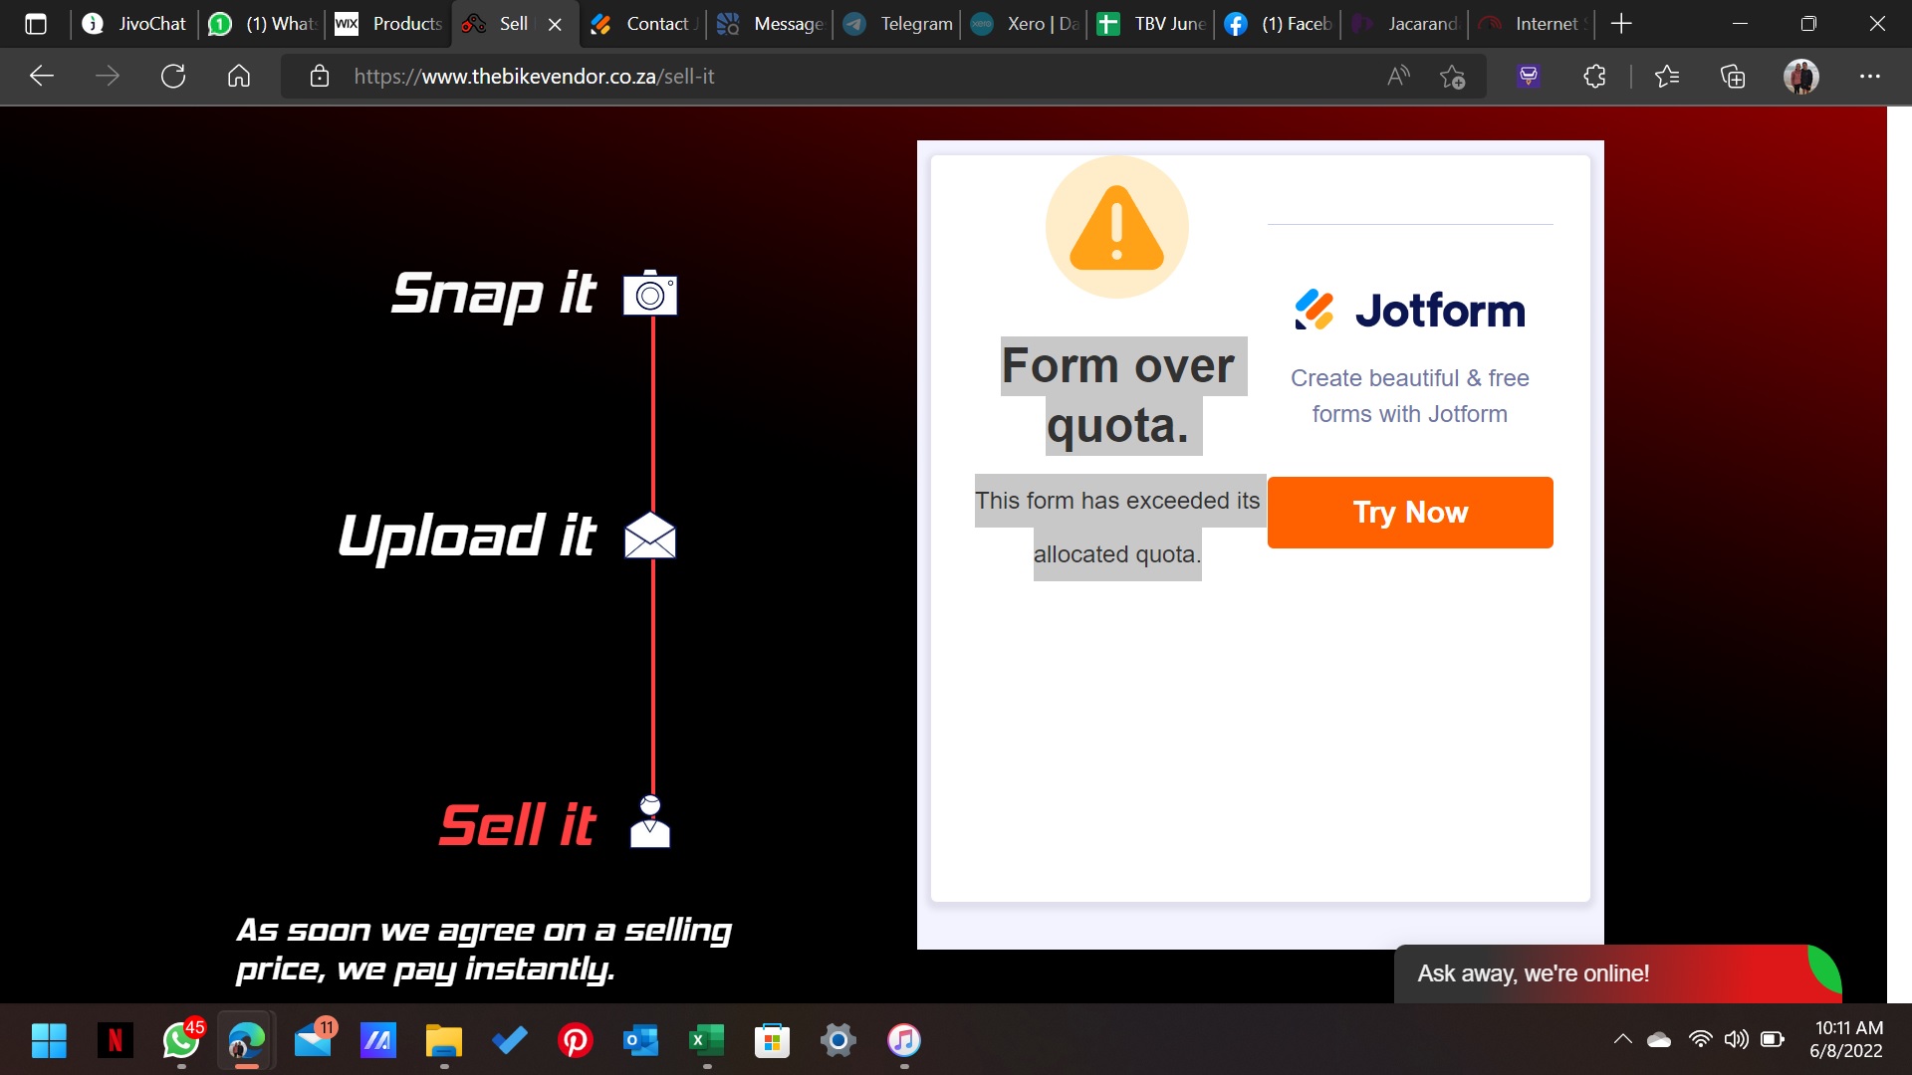Open the Collections icon
This screenshot has width=1912, height=1075.
coord(1733,76)
